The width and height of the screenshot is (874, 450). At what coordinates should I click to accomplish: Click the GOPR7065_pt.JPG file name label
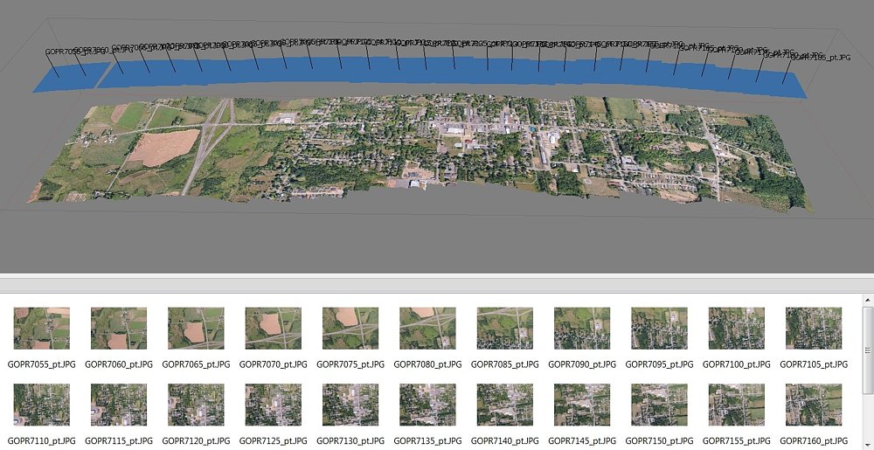[x=196, y=363]
